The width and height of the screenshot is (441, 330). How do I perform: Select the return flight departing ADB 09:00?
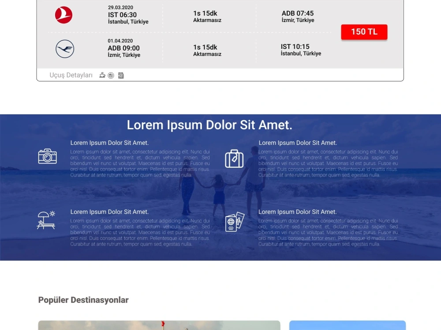coord(123,48)
